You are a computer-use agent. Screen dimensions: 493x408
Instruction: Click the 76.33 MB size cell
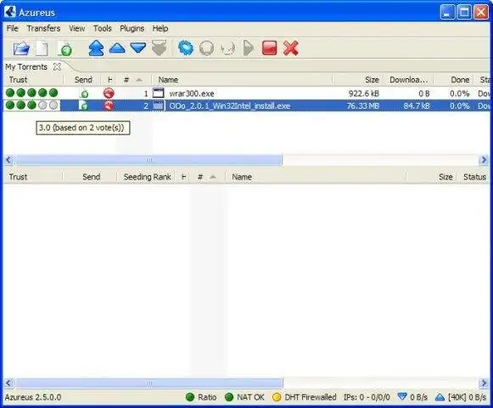(x=363, y=106)
